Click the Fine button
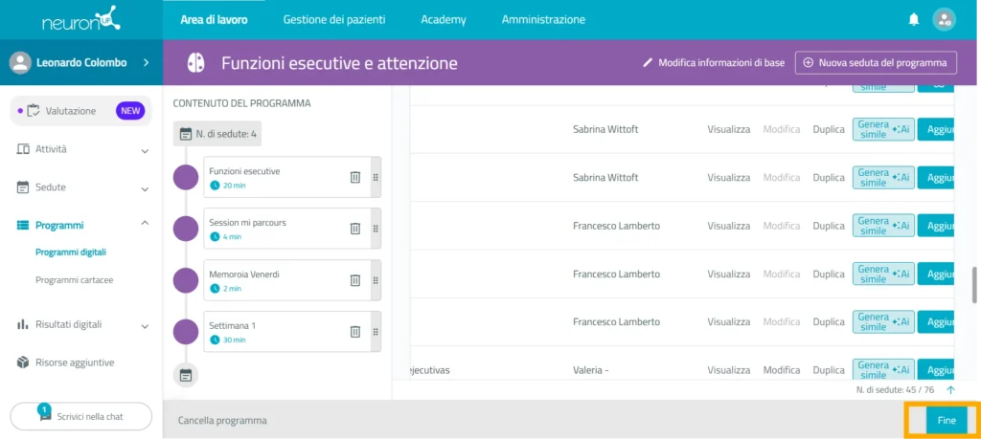Screen dimensions: 981x439 point(947,420)
